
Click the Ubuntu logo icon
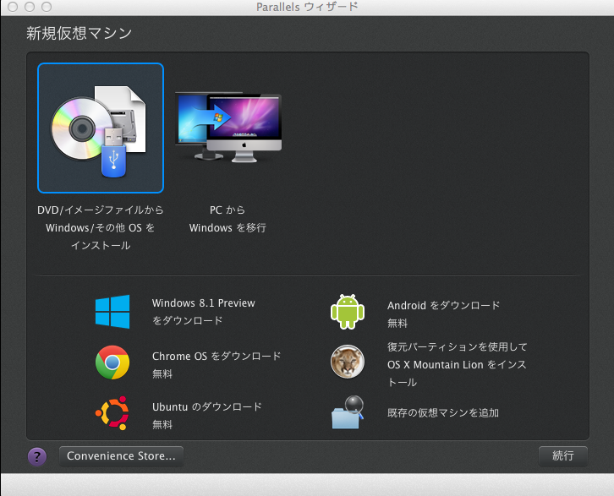pyautogui.click(x=112, y=413)
